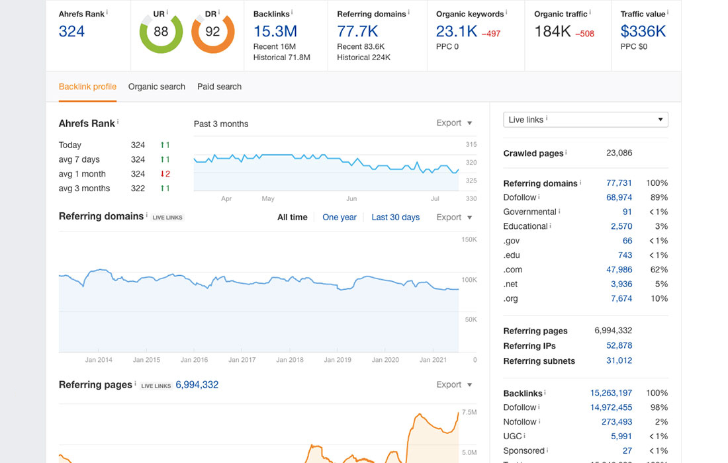Expand Export menu for Referring pages chart

pyautogui.click(x=454, y=384)
